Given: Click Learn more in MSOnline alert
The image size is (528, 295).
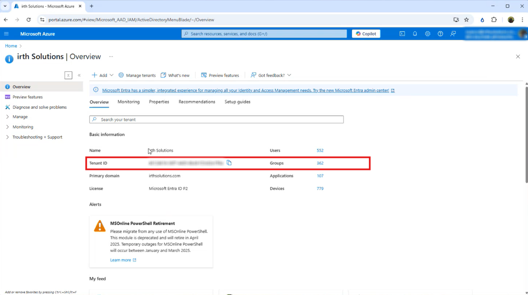Looking at the screenshot, I should (x=123, y=260).
